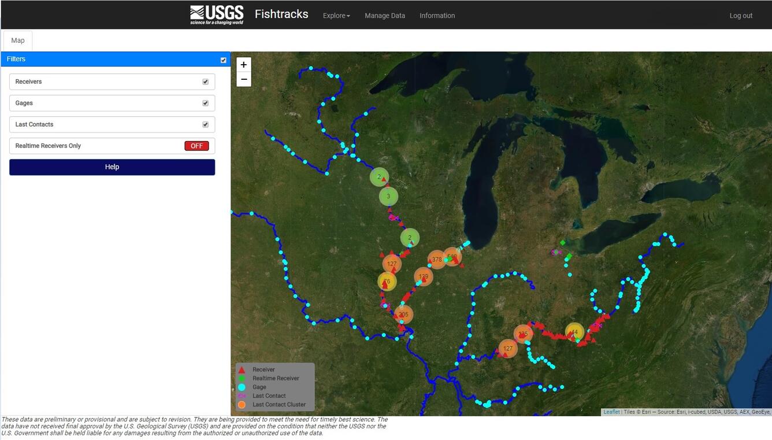Uncheck the Receivers filter checkbox

pyautogui.click(x=205, y=82)
